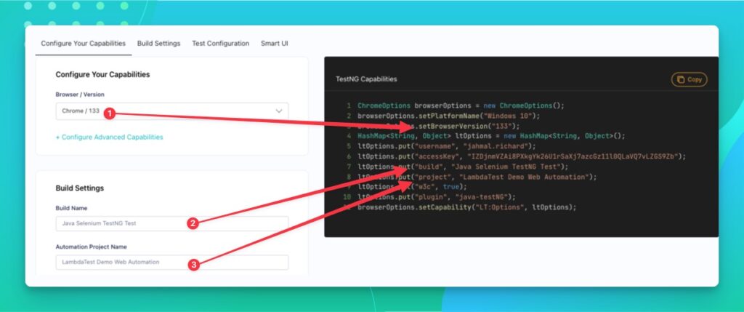Screen dimensions: 744x312
Task: Click the Build Name label
Action: point(72,208)
